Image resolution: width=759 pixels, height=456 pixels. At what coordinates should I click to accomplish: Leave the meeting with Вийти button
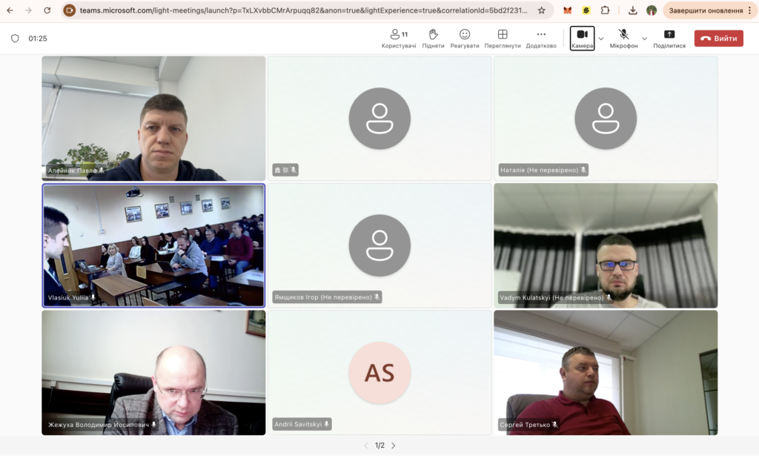point(718,39)
